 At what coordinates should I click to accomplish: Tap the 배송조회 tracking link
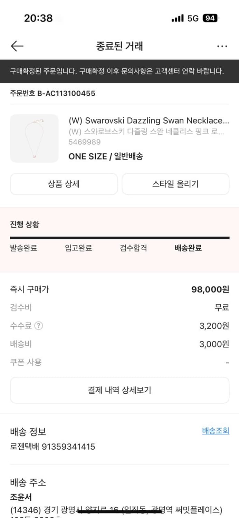[215, 431]
